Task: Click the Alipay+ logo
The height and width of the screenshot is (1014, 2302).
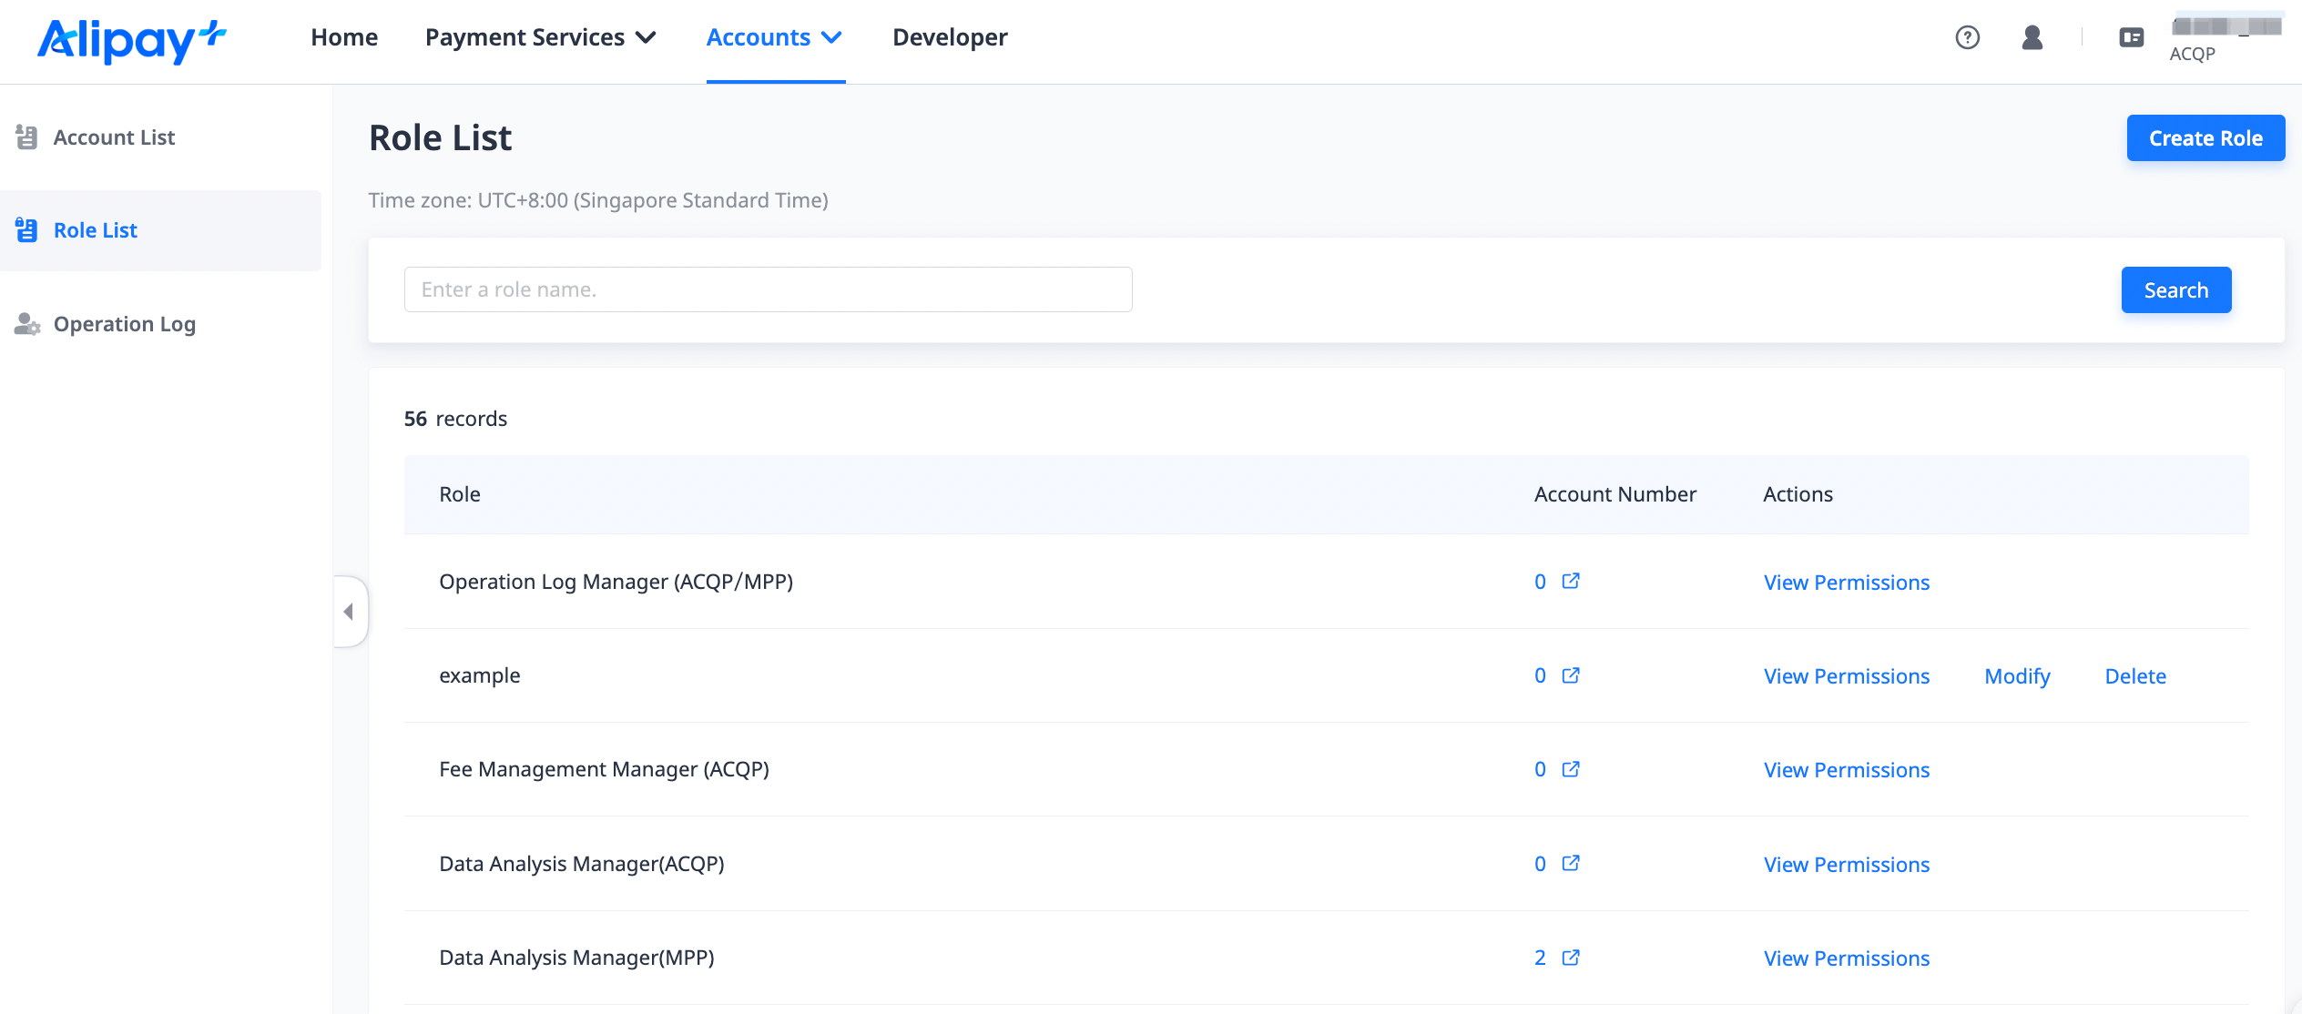Action: [x=131, y=40]
